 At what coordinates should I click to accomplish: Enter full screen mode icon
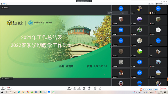[166, 4]
